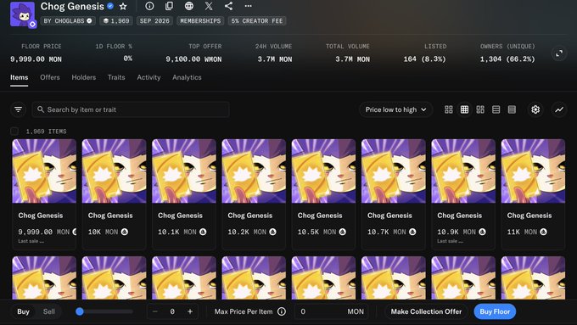The width and height of the screenshot is (577, 325).
Task: Expand the stats panel with the expand icon
Action: 559,53
